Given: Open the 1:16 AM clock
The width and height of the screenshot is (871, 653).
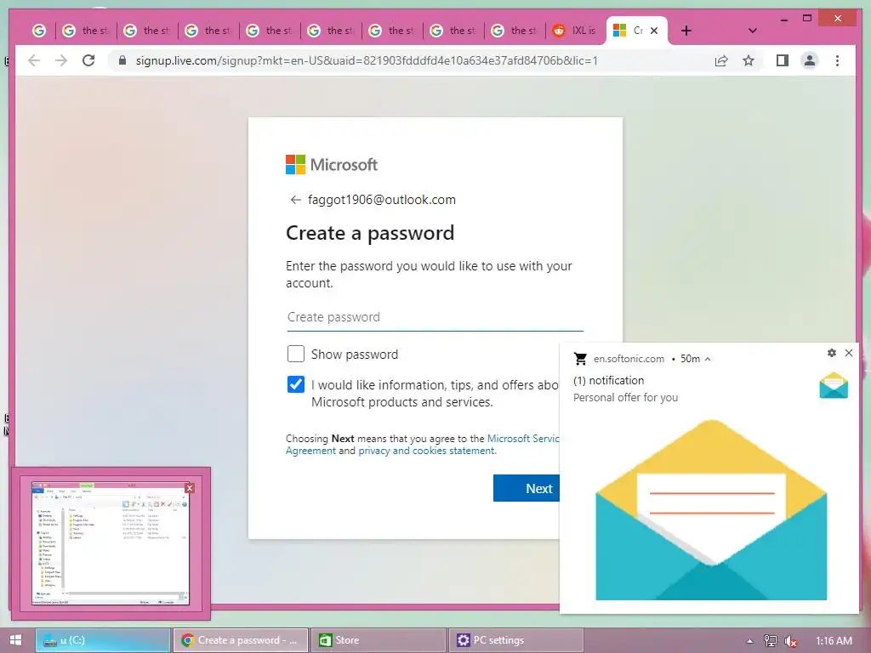Looking at the screenshot, I should (x=834, y=641).
